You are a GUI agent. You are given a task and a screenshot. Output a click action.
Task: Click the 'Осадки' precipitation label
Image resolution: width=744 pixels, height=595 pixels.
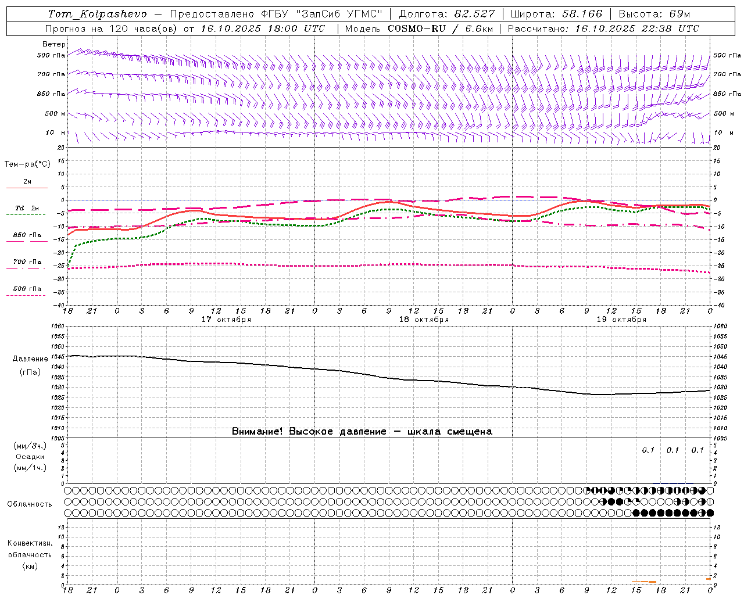30,457
